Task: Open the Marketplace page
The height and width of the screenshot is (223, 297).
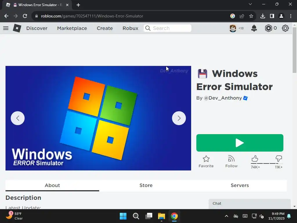Action: tap(72, 28)
